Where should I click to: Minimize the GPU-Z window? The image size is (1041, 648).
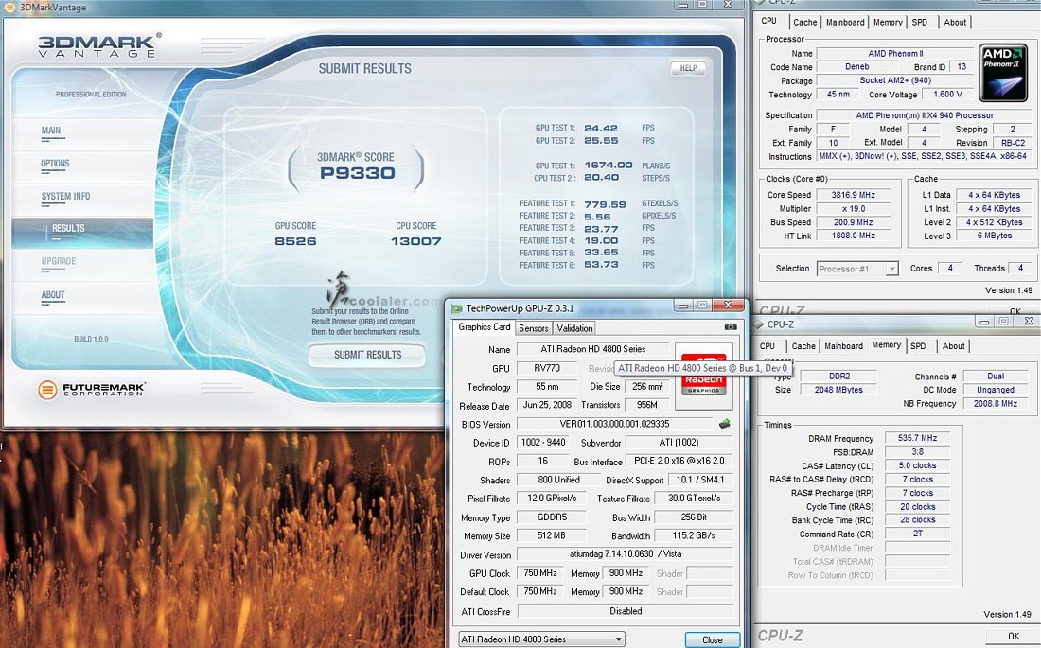click(683, 305)
